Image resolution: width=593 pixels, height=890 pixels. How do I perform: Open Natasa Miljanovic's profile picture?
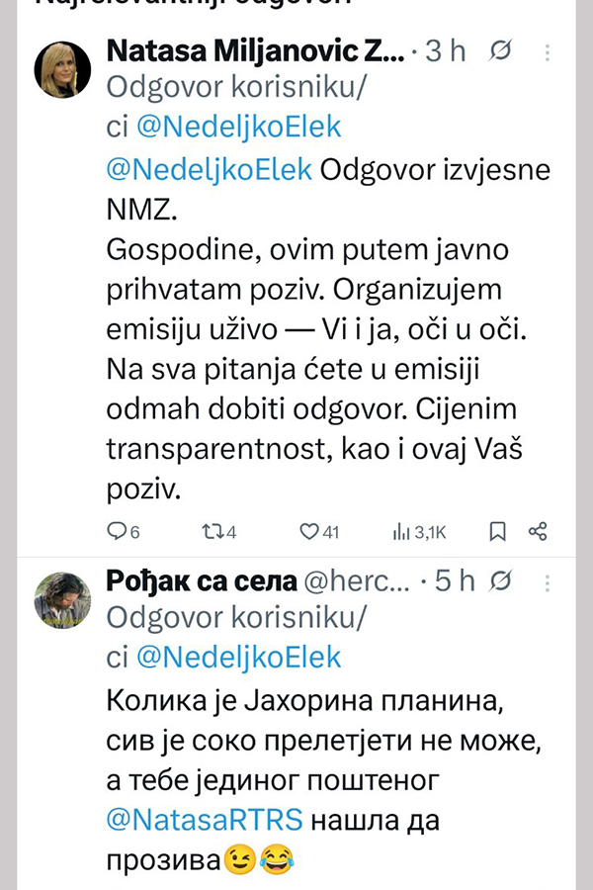click(x=63, y=70)
